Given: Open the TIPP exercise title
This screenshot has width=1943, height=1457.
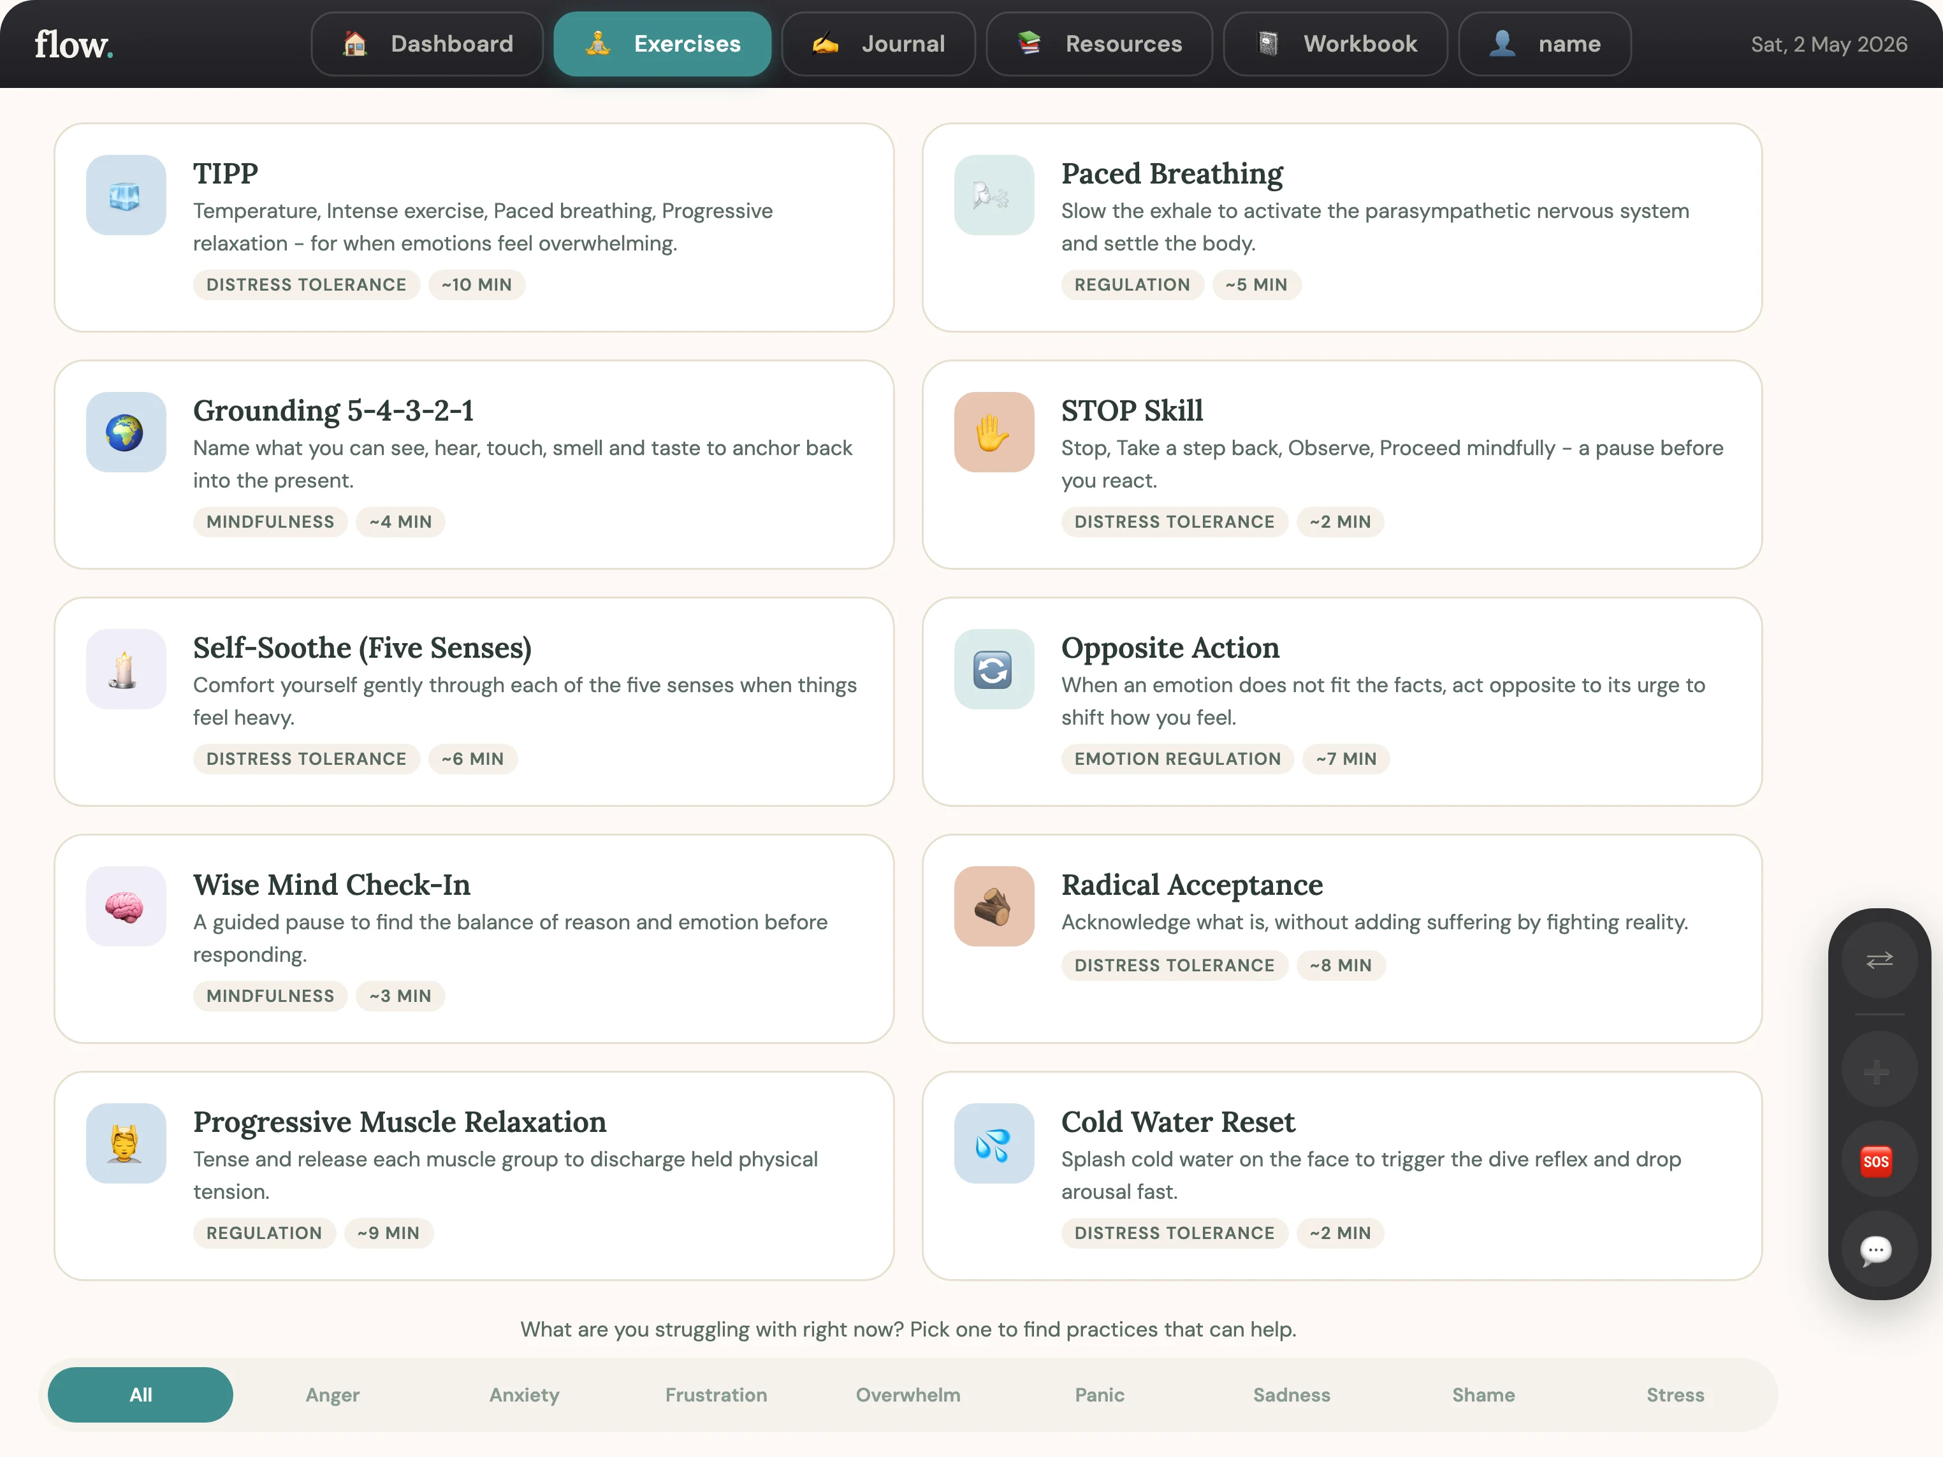Looking at the screenshot, I should coord(226,173).
